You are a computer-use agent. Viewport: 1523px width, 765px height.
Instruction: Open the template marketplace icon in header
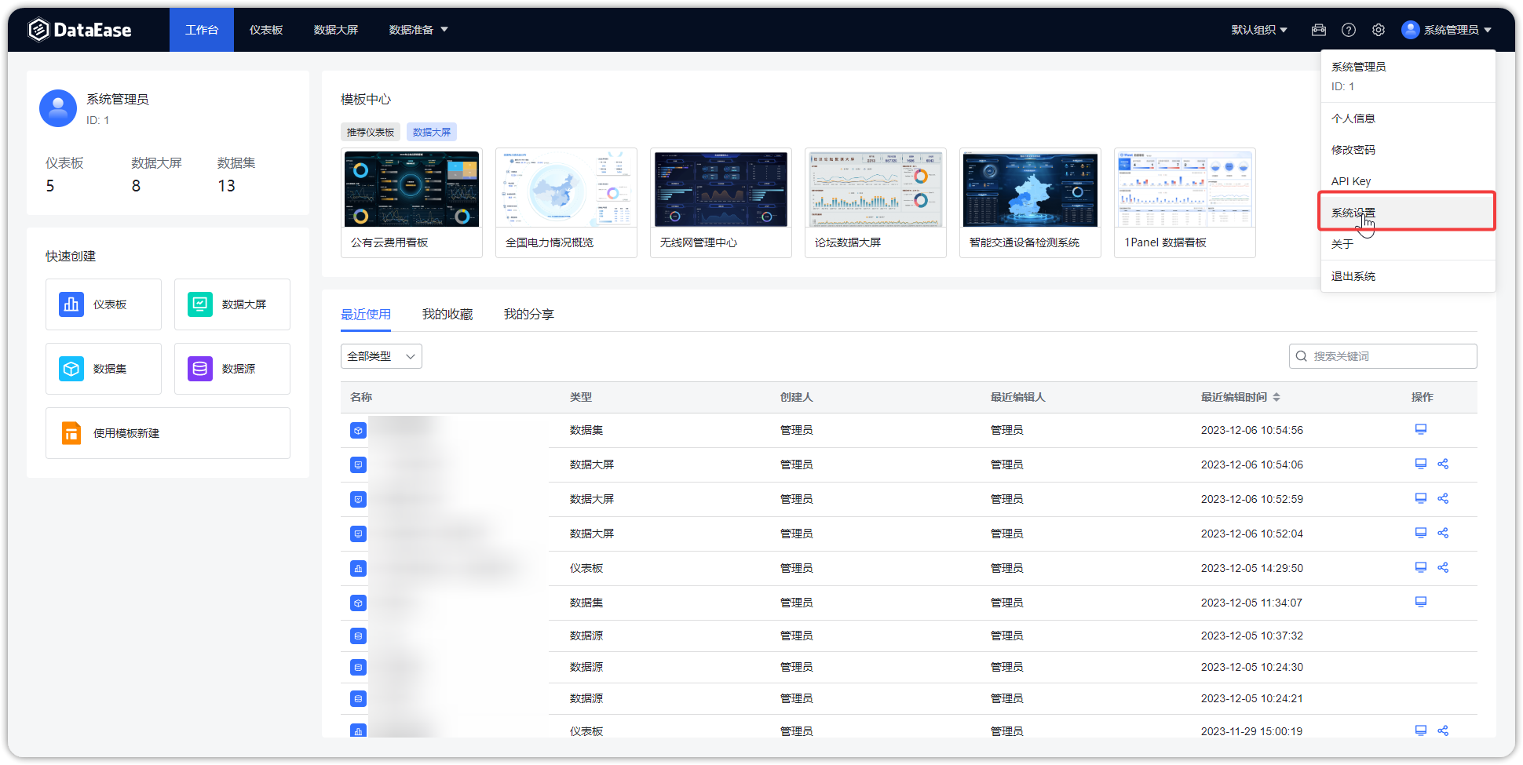1319,29
